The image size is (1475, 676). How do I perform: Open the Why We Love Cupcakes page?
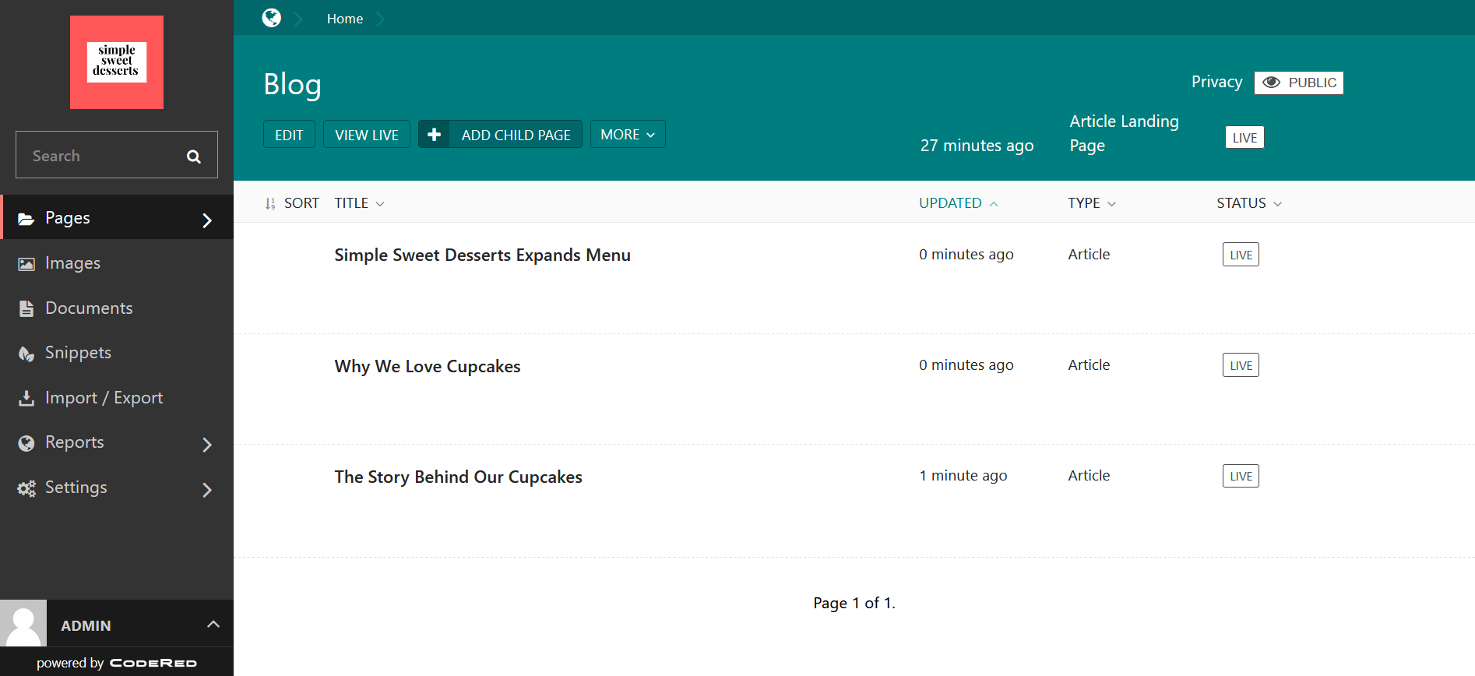(x=427, y=367)
